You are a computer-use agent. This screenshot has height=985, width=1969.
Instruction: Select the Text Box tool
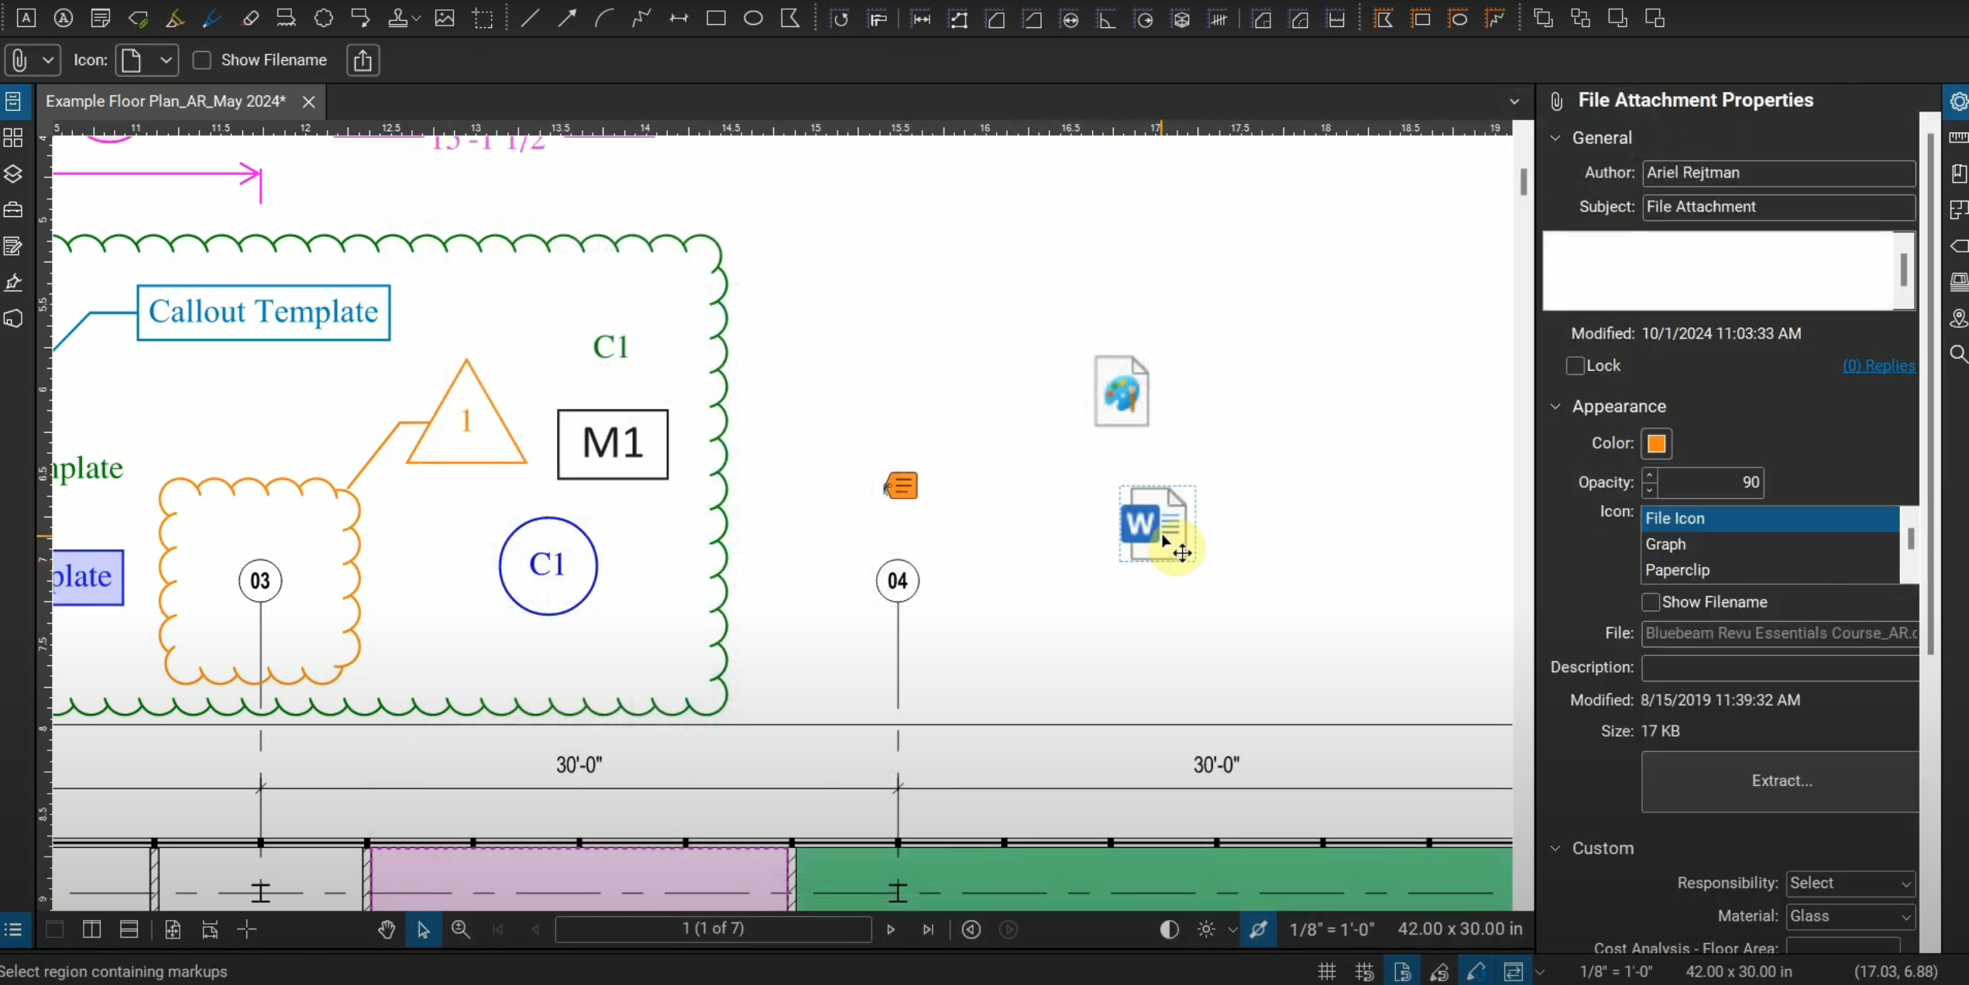(26, 18)
